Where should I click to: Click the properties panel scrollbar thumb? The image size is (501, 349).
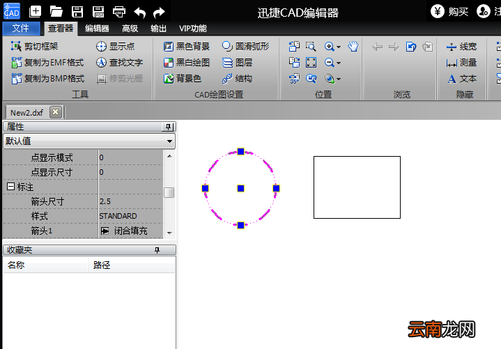point(169,192)
